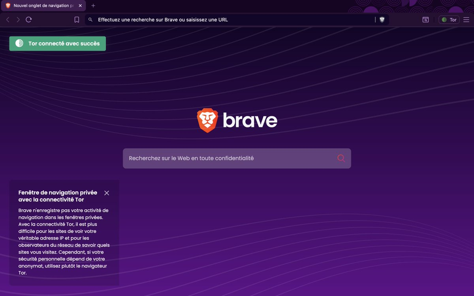Click the Brave logo in page center
474x296 pixels.
pos(237,121)
